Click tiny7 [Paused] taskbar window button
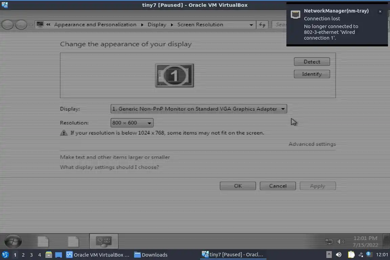Screen dimensions: 390x260 (x=233, y=255)
